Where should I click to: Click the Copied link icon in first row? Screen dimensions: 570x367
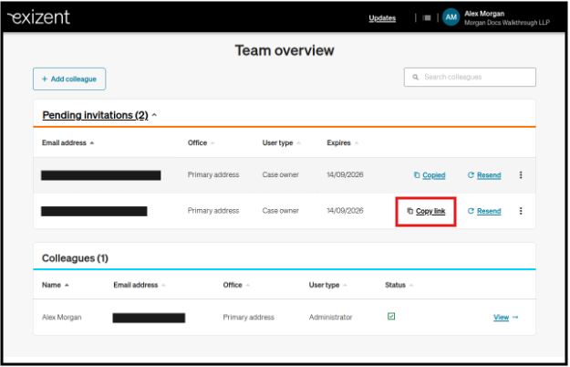417,175
